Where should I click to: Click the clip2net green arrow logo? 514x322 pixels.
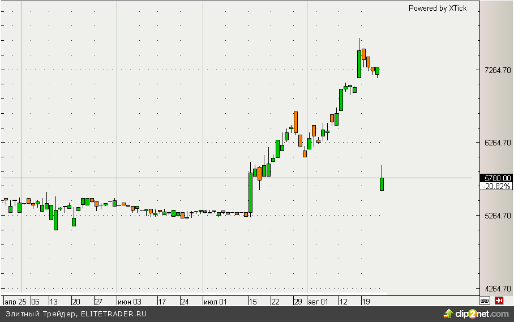click(x=449, y=314)
